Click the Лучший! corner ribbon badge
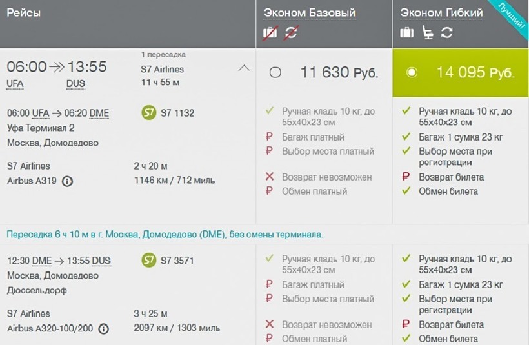529x345 pixels. click(x=514, y=13)
